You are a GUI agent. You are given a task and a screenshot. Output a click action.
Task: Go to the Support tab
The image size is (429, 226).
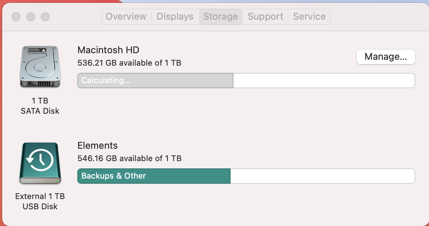pos(265,17)
